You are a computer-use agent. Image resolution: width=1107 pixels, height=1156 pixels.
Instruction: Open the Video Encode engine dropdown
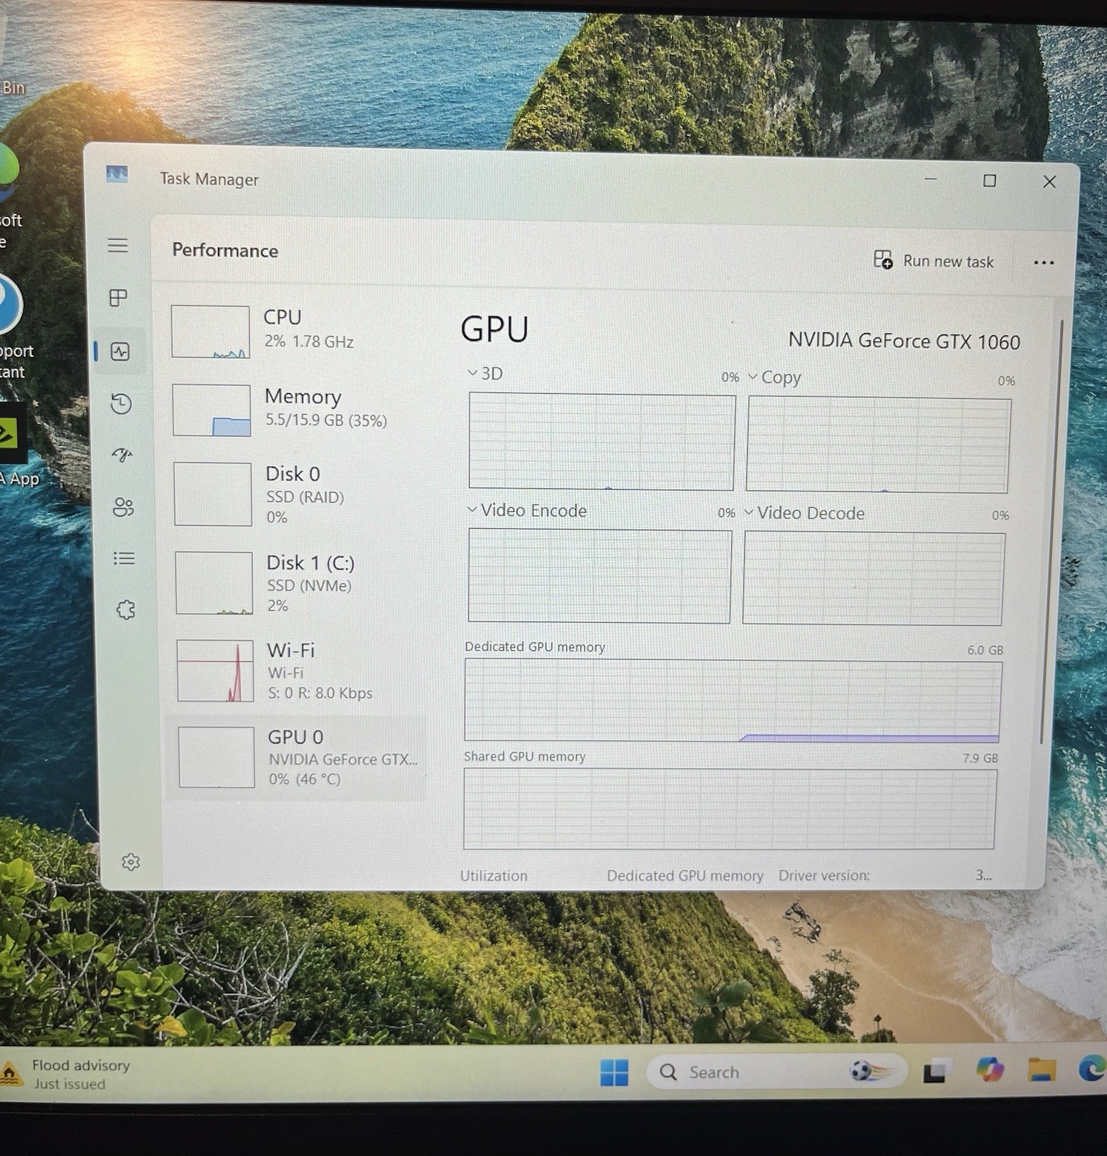[x=527, y=510]
